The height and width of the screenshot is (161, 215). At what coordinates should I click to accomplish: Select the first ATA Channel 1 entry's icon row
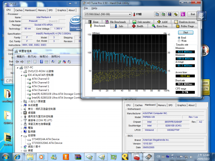38,87
